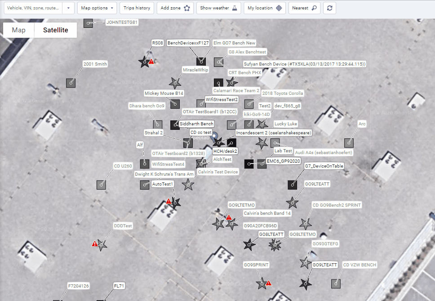This screenshot has width=435, height=301.
Task: Click the GO9SPRINT star marker
Action: click(x=261, y=283)
